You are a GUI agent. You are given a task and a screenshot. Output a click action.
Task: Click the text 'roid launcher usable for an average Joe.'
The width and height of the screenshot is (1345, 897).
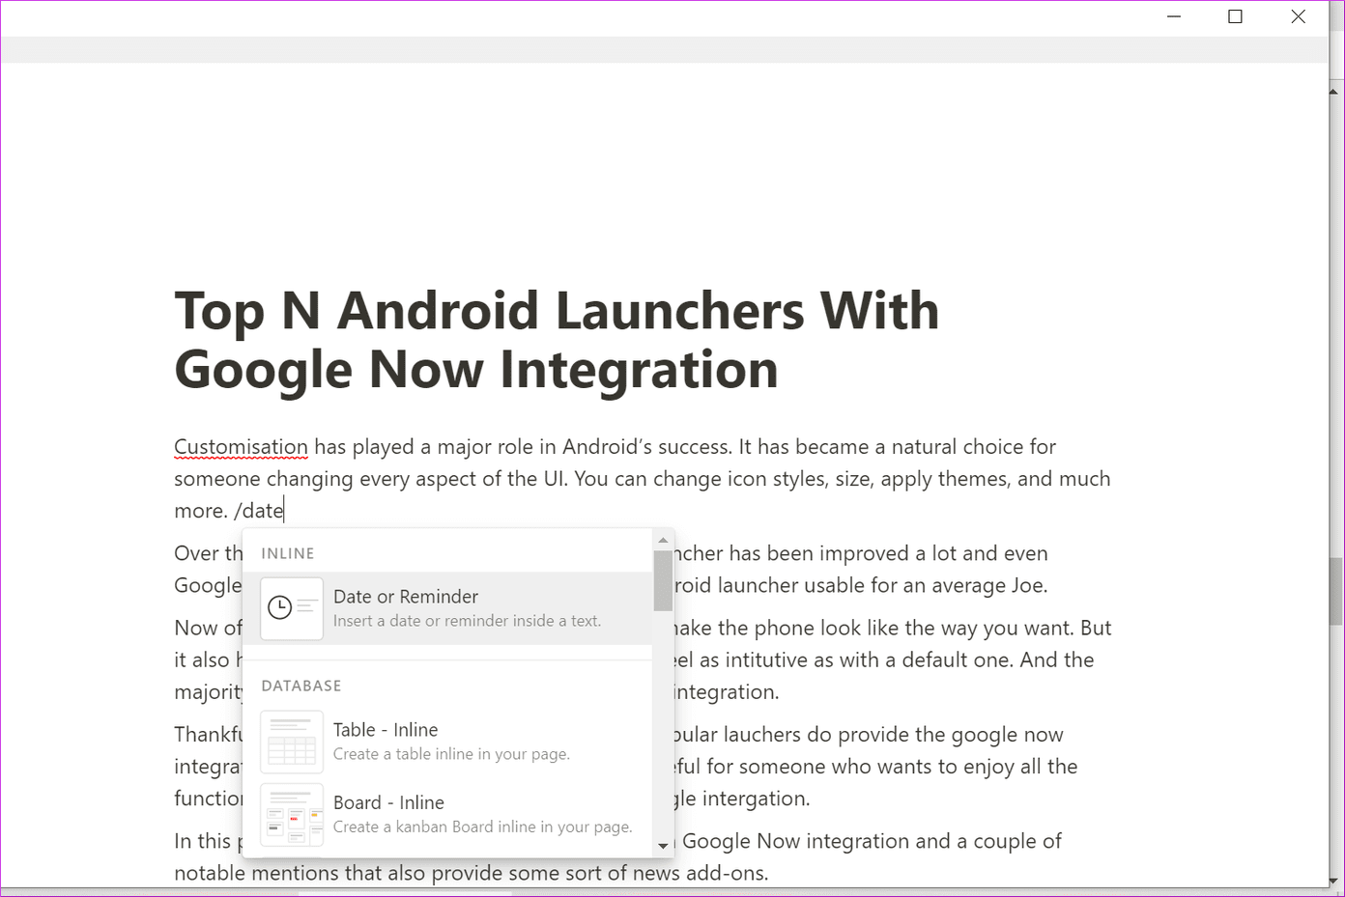coord(861,585)
